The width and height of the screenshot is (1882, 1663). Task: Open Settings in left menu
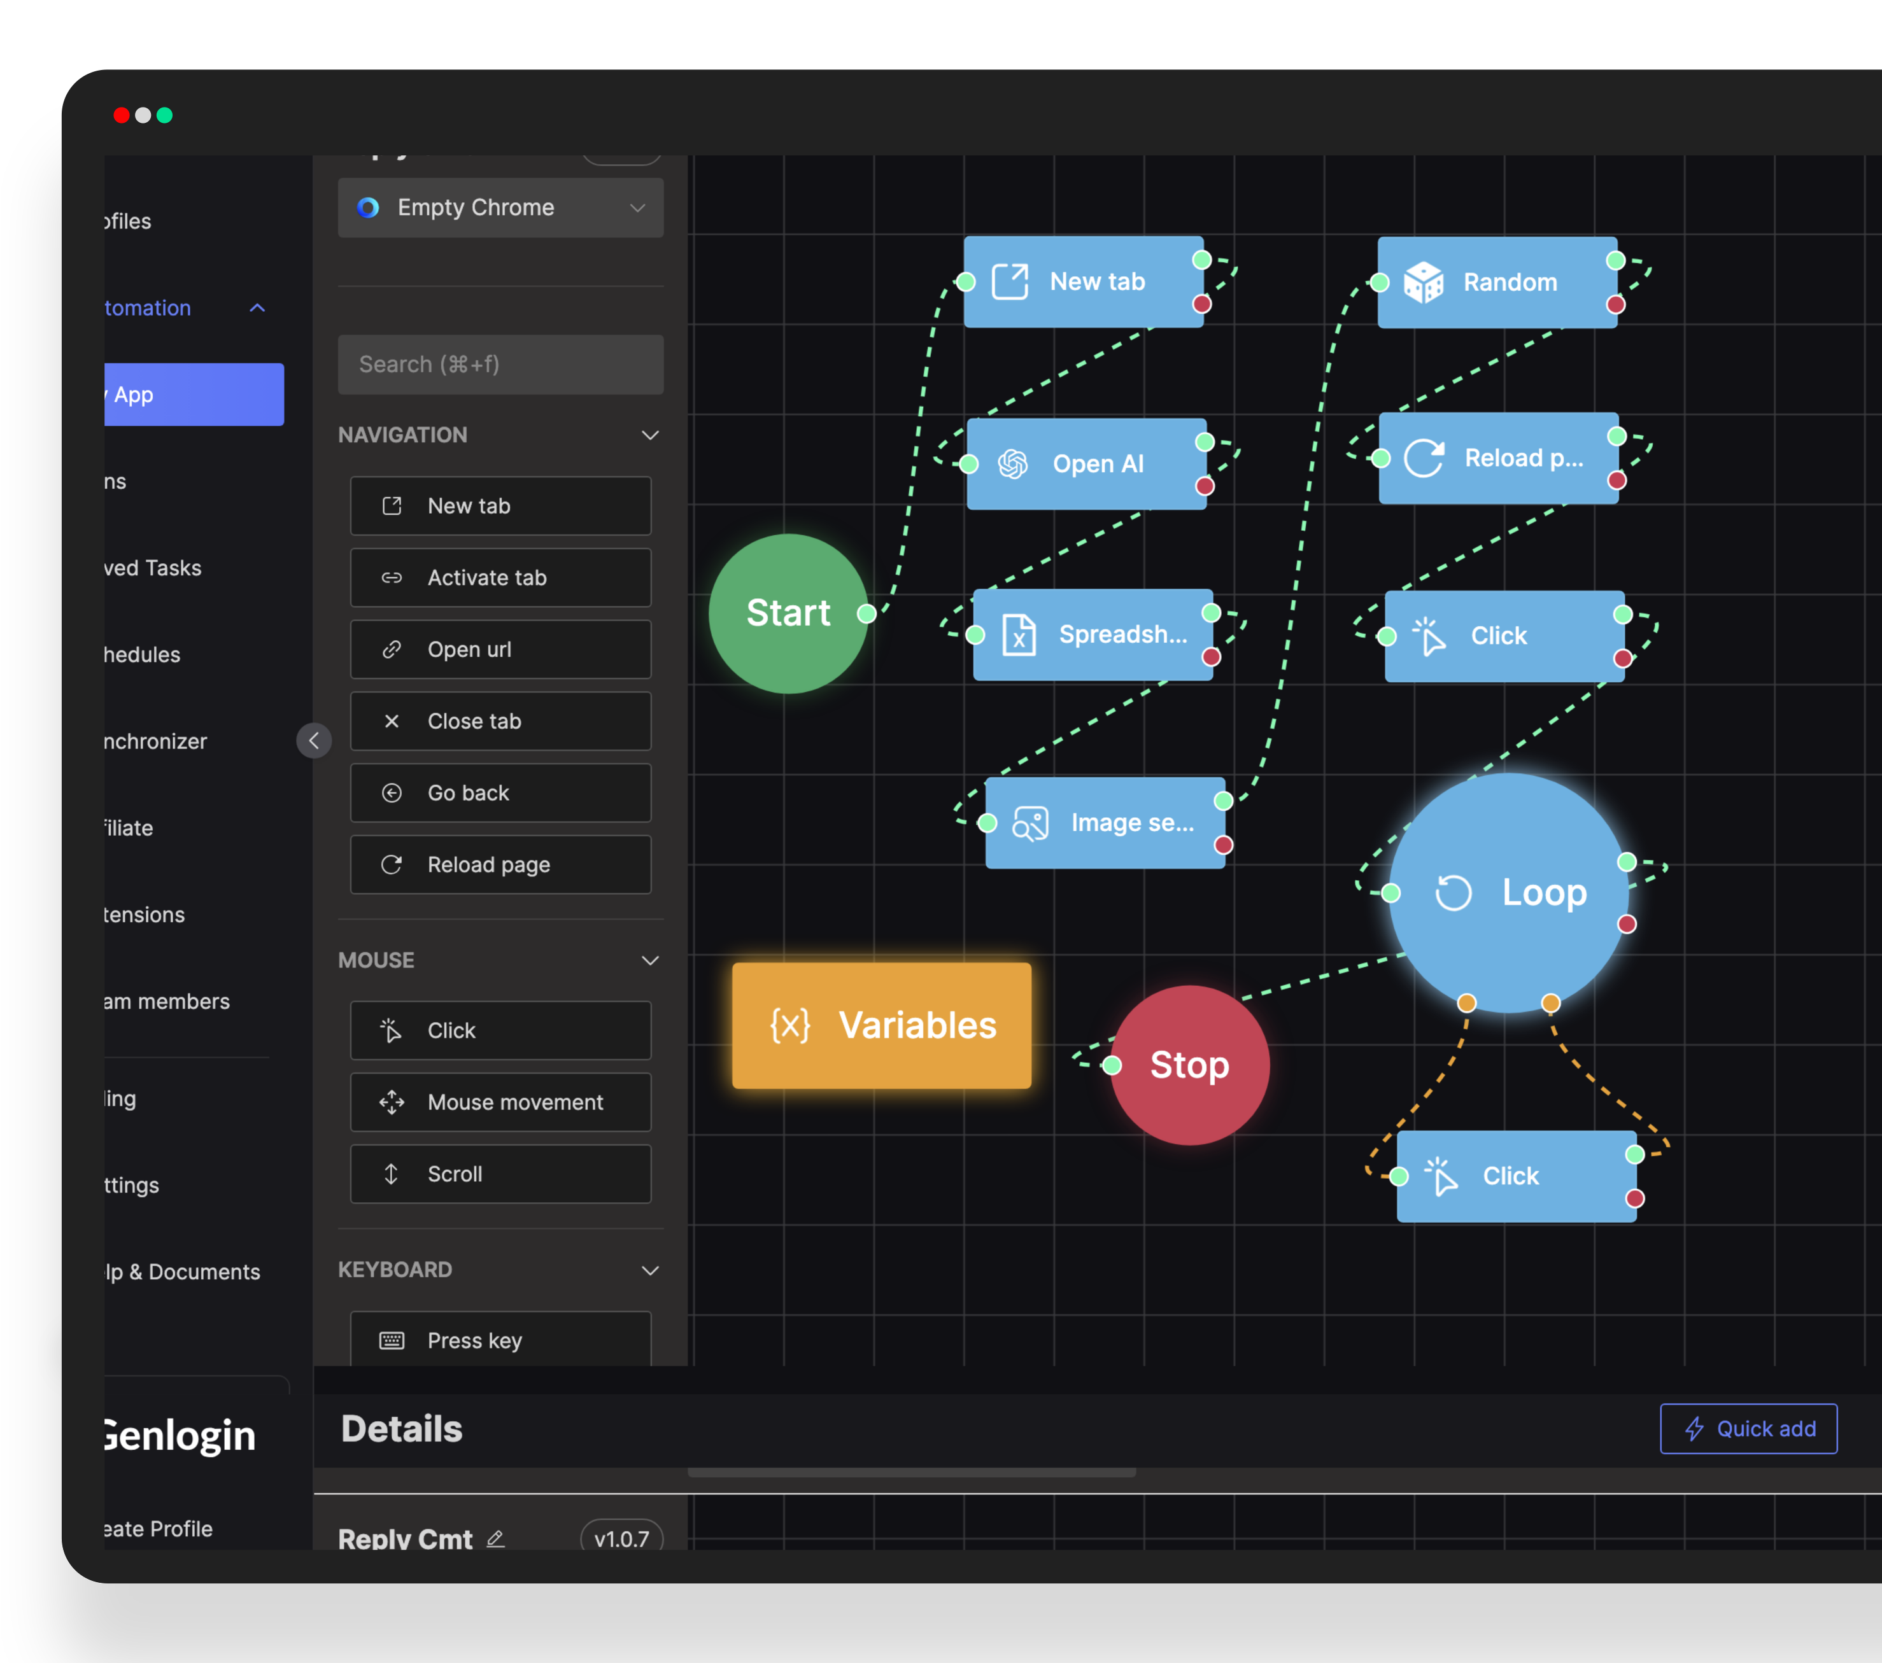click(x=132, y=1186)
